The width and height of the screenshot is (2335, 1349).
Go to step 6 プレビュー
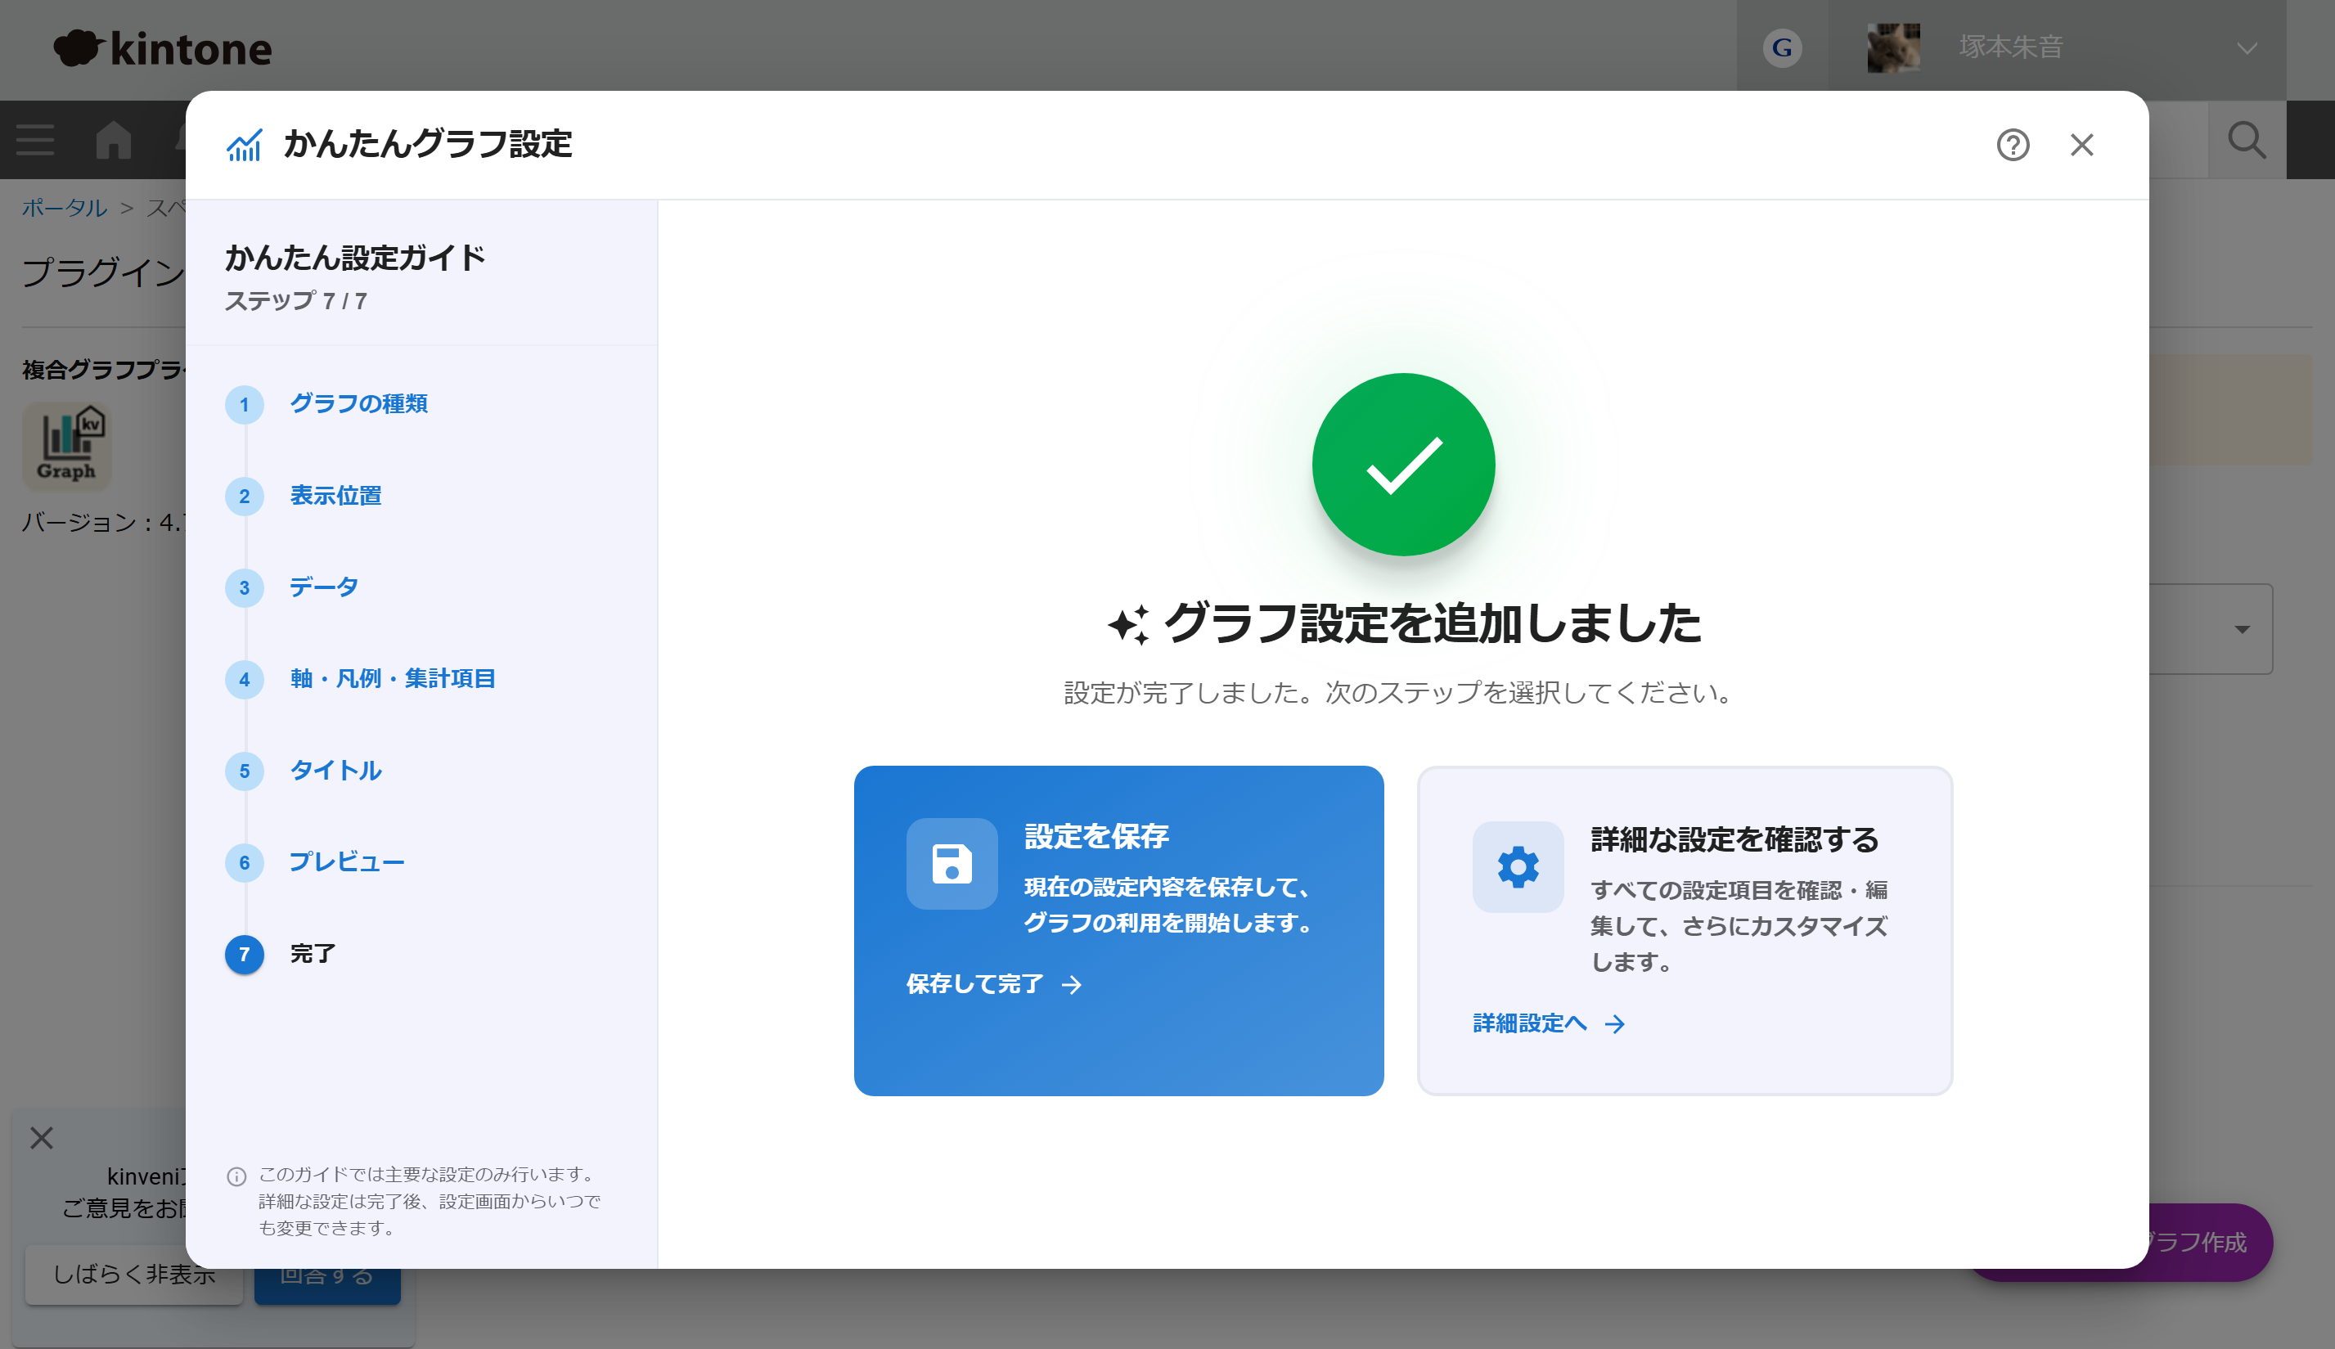347,862
